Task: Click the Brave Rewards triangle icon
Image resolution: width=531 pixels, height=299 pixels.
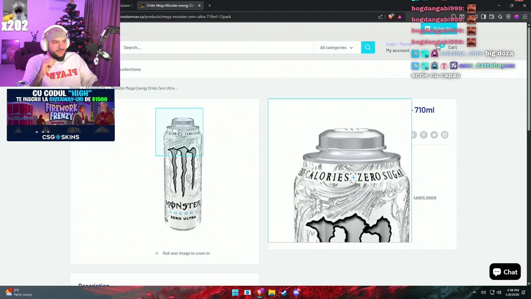Action: point(399,17)
